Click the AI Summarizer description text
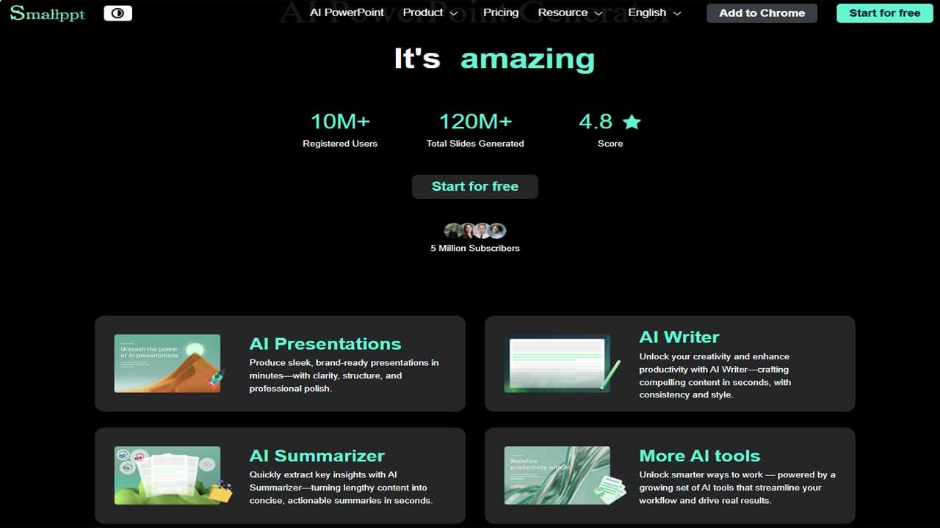The height and width of the screenshot is (528, 940). (341, 488)
